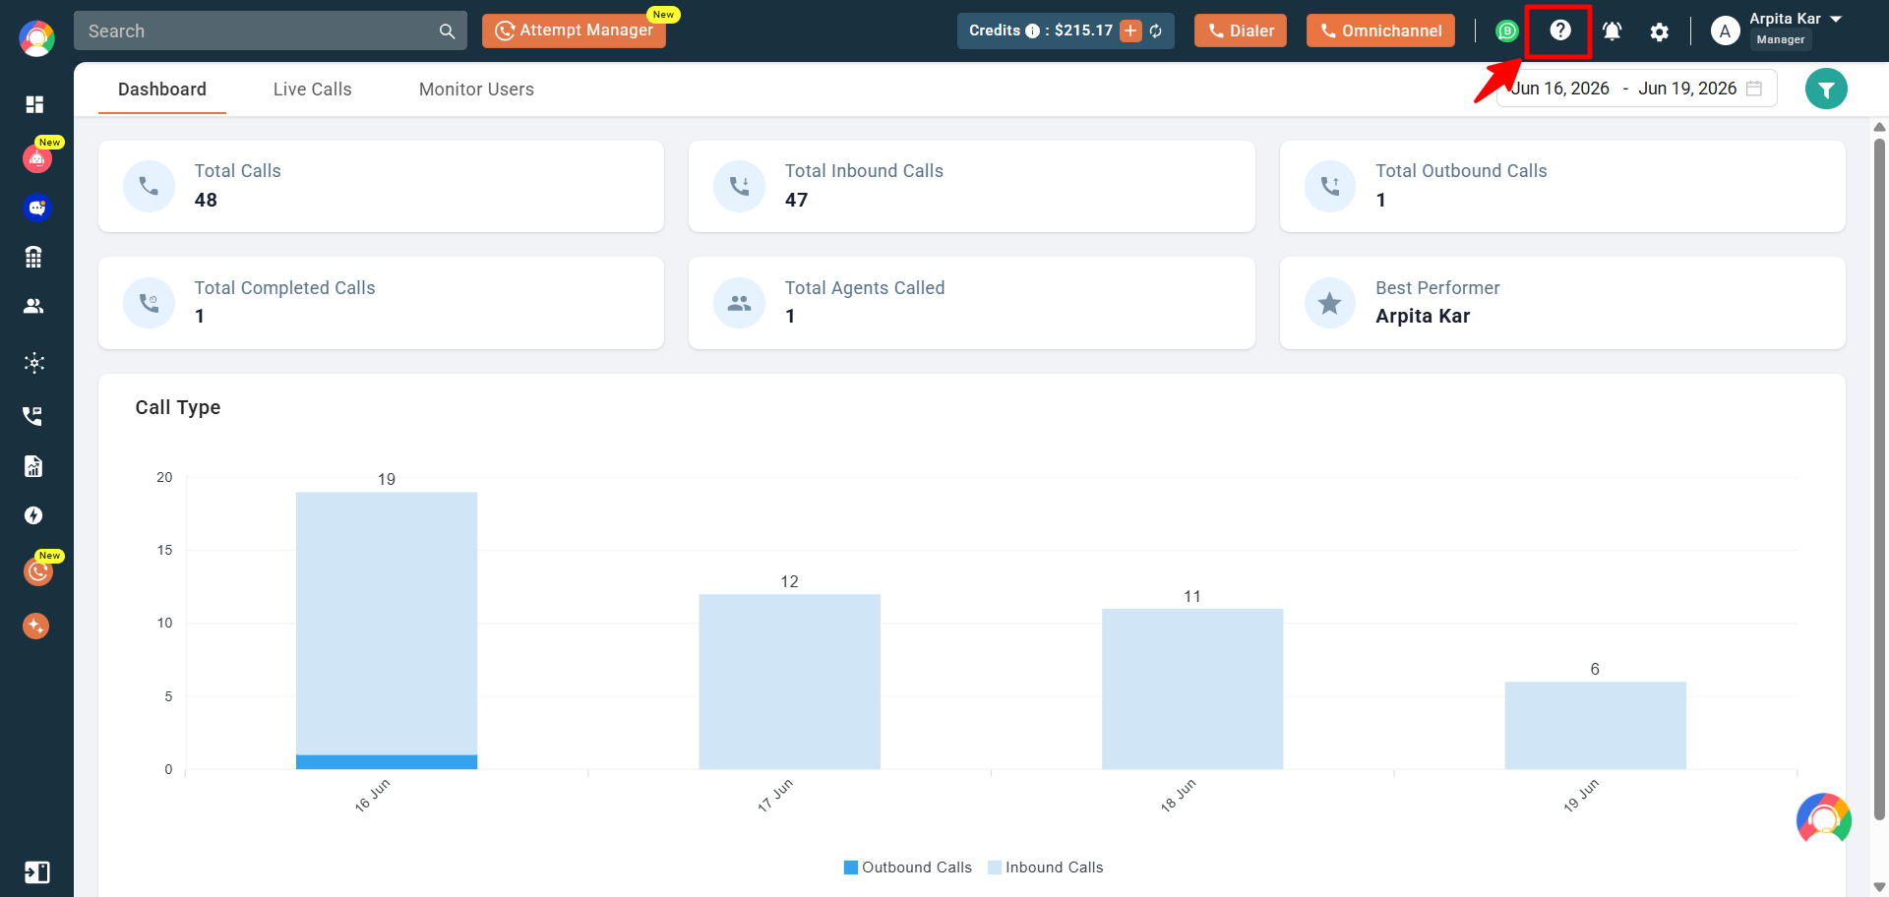Open the lightning bolt sidebar icon
Screen dimensions: 1889x897
click(34, 515)
